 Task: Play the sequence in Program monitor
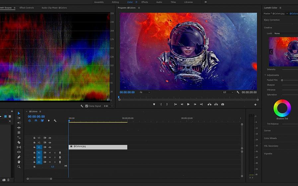188,104
